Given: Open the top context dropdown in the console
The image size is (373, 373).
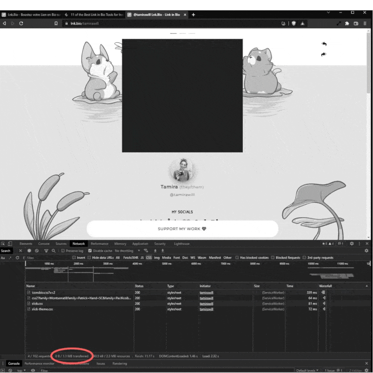Looking at the screenshot, I should (21, 370).
